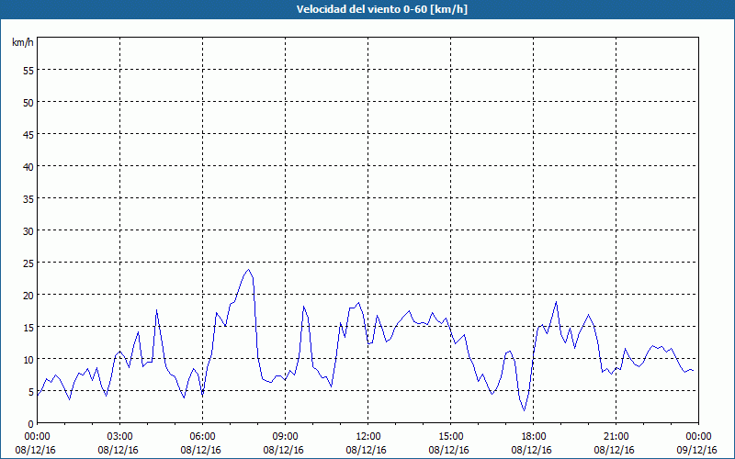Click the '21:00' time axis label
The width and height of the screenshot is (735, 459).
tap(616, 437)
